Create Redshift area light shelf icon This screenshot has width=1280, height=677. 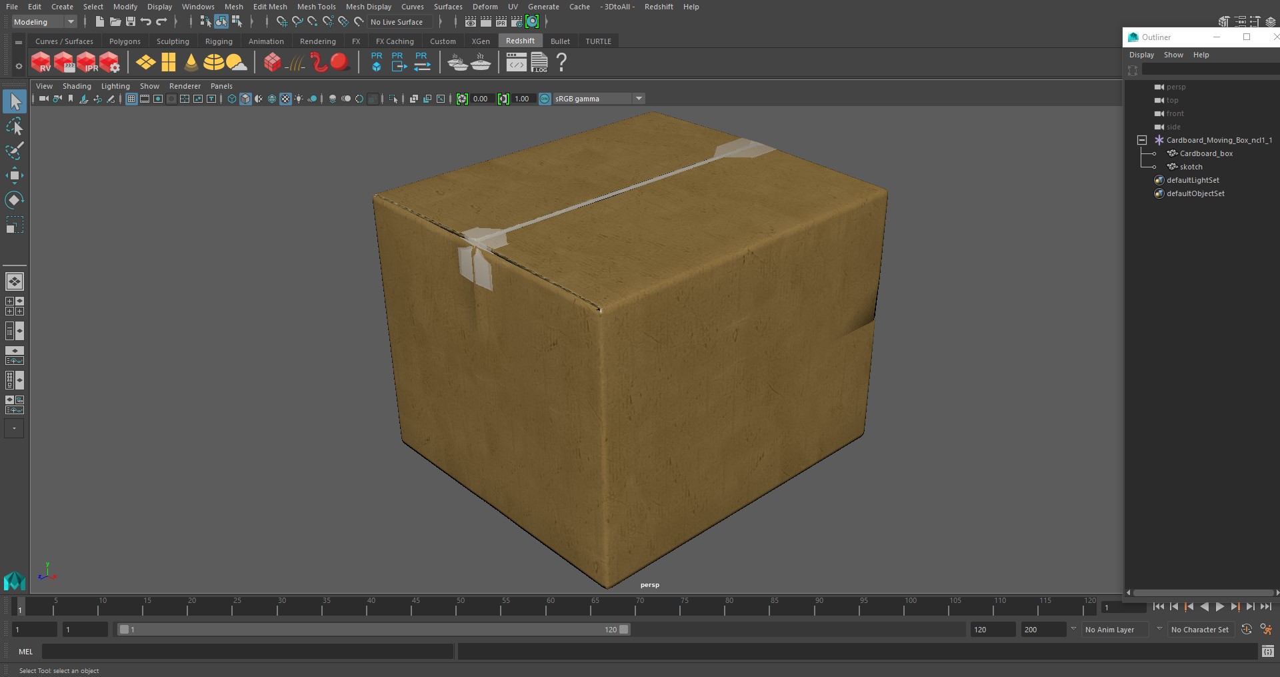click(145, 63)
